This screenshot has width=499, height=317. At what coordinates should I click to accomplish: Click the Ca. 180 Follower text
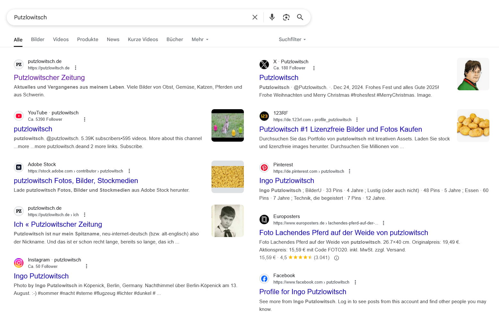point(289,68)
